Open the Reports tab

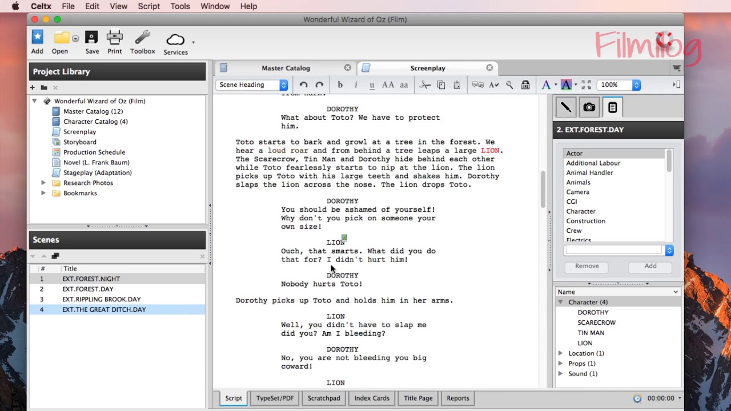point(458,398)
